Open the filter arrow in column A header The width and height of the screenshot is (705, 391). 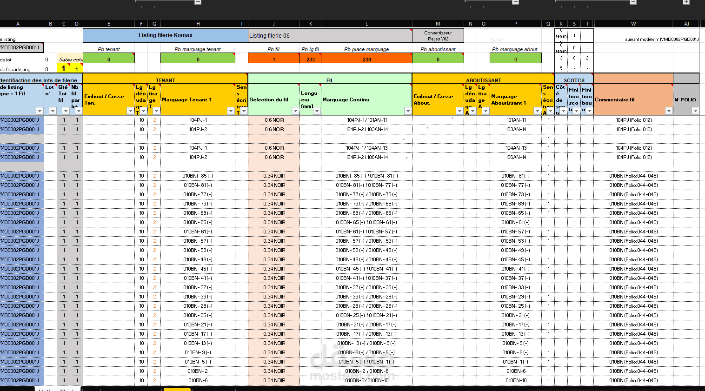40,111
